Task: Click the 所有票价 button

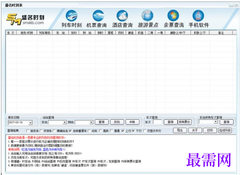Action: tap(184, 122)
